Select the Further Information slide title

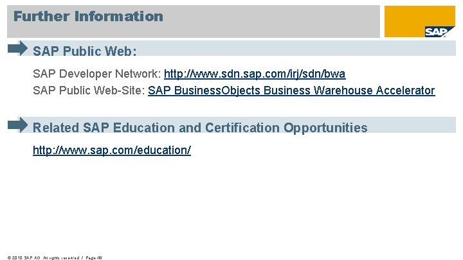89,16
